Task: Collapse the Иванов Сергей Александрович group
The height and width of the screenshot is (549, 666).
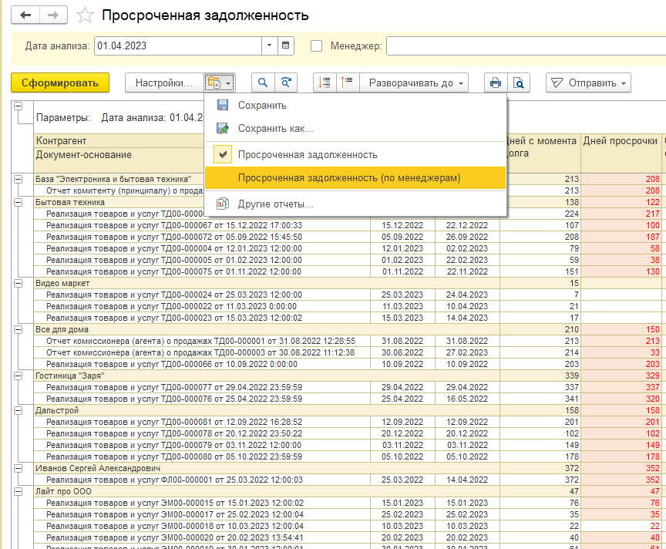Action: click(18, 468)
